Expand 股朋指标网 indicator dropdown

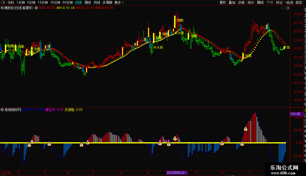pos(2,110)
